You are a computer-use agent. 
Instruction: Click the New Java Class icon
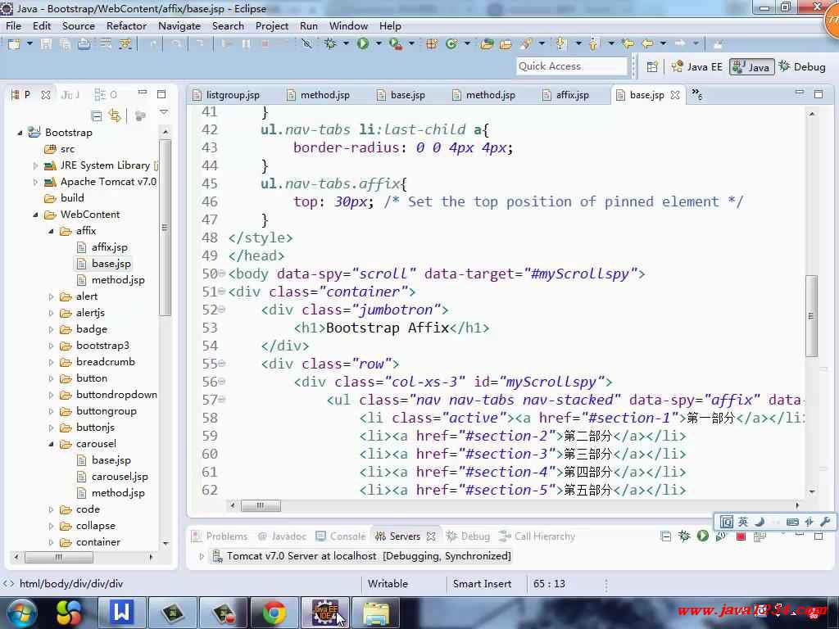click(x=451, y=44)
